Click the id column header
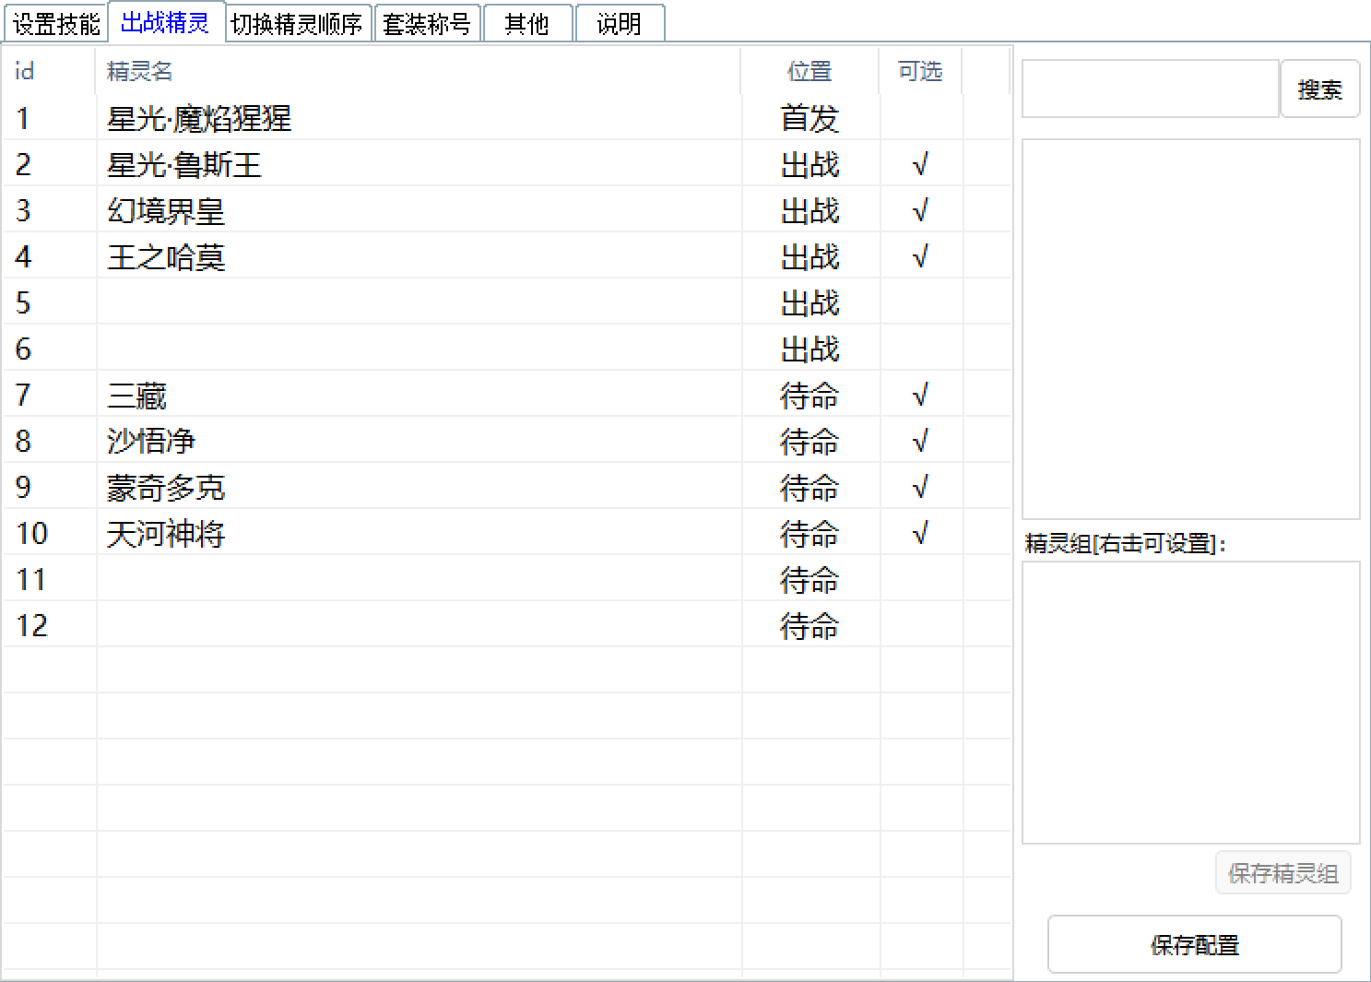This screenshot has width=1371, height=982. point(49,71)
